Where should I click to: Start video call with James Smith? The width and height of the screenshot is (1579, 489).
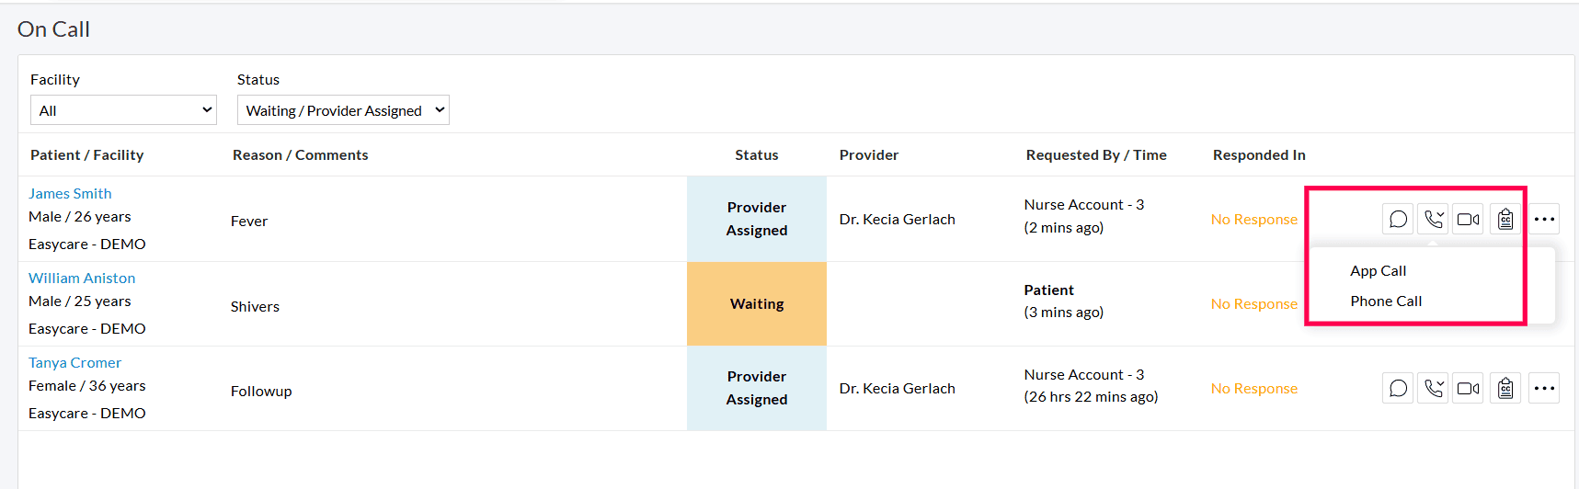pos(1468,219)
